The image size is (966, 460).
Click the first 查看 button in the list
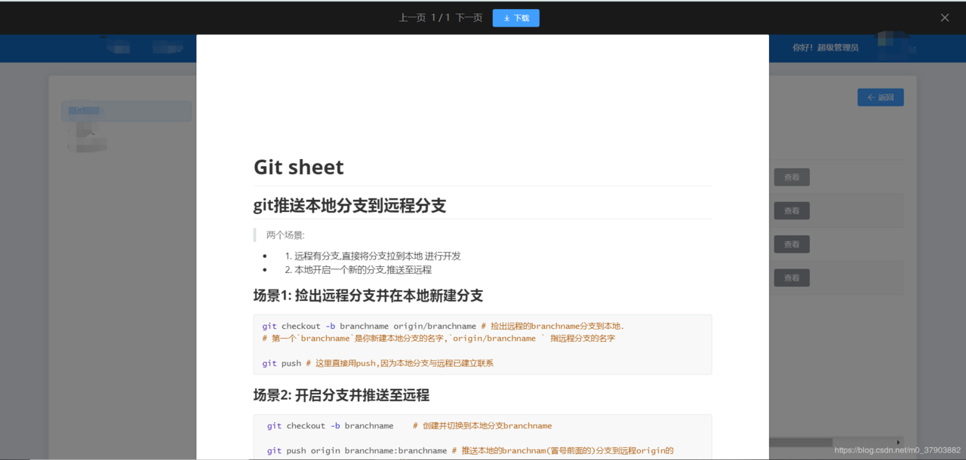(x=792, y=177)
